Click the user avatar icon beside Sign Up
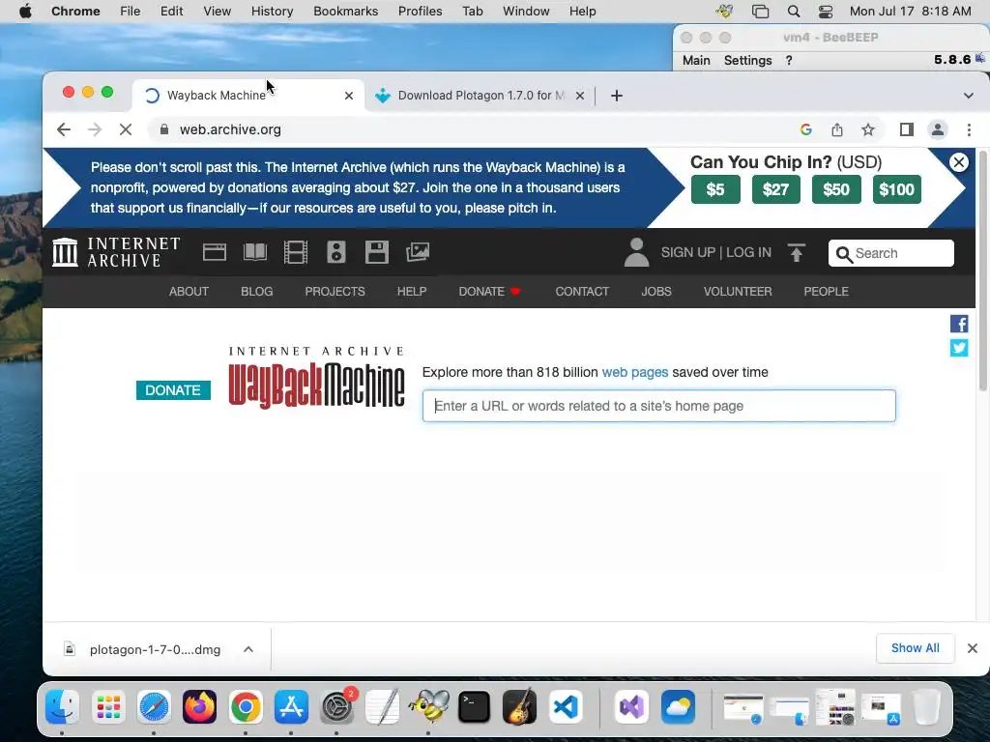990x742 pixels. tap(636, 252)
